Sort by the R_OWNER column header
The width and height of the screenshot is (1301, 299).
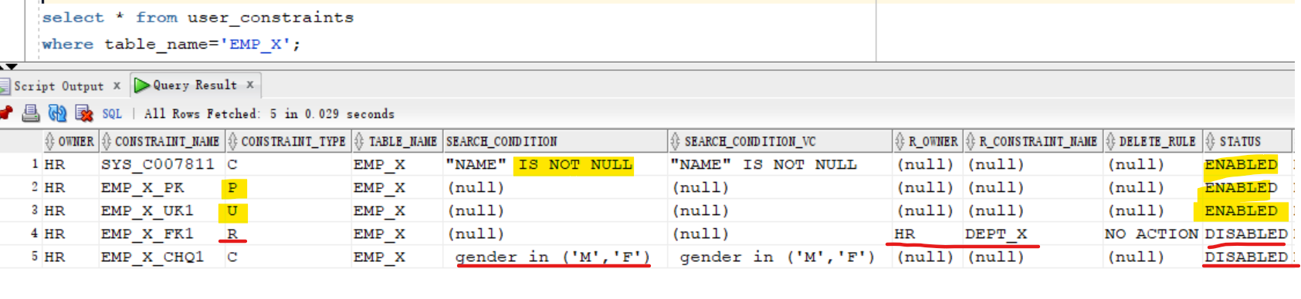927,142
